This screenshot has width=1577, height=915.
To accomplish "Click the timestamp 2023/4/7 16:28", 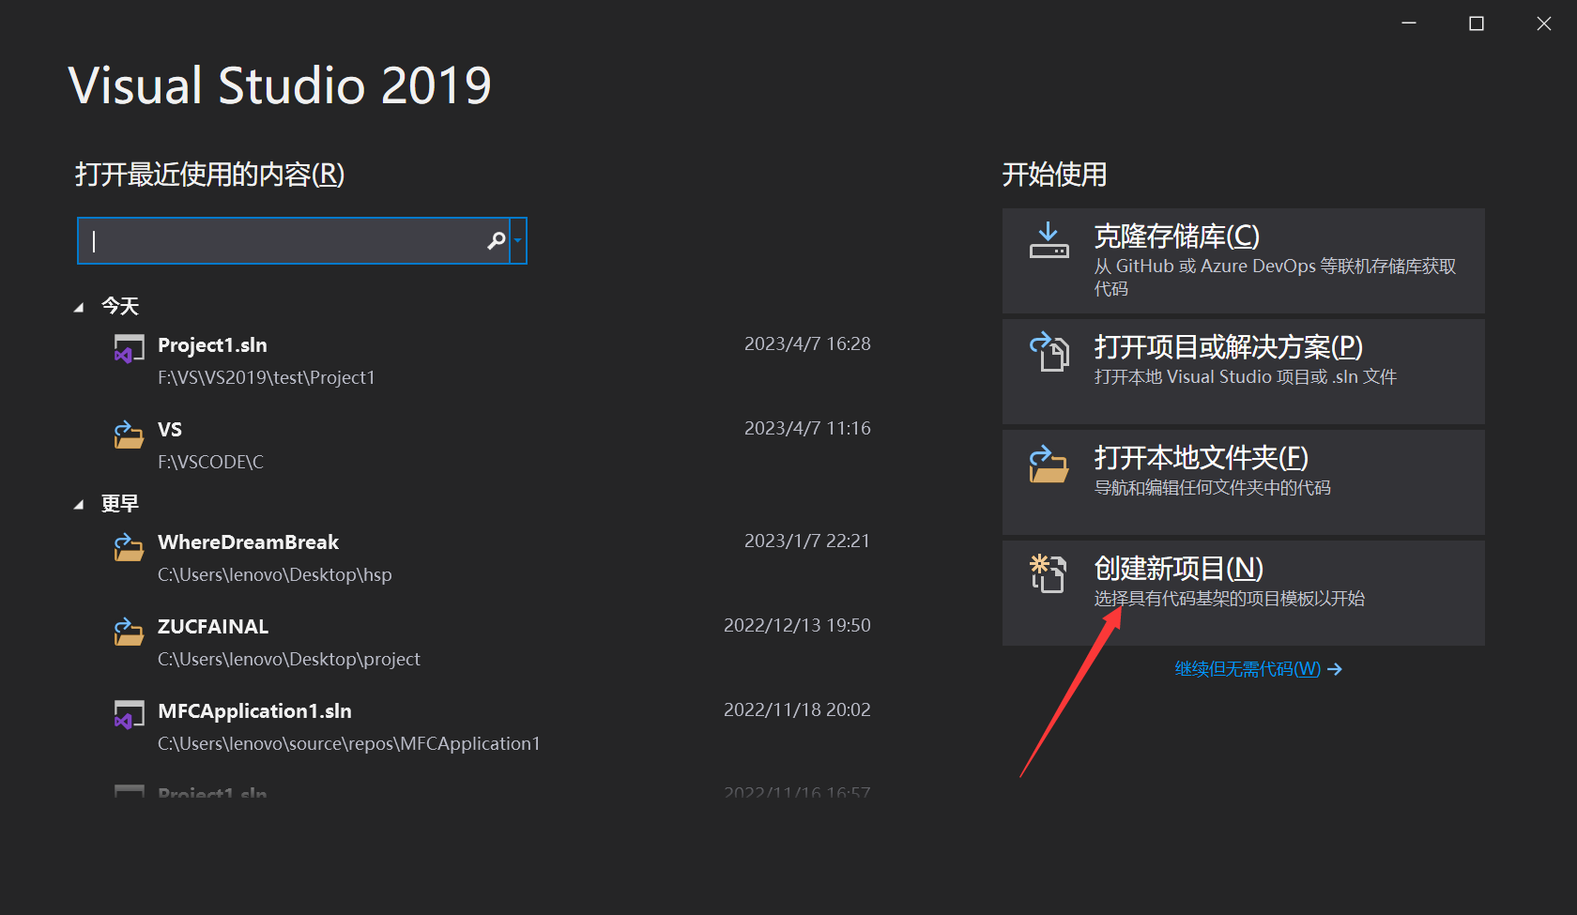I will coord(807,344).
